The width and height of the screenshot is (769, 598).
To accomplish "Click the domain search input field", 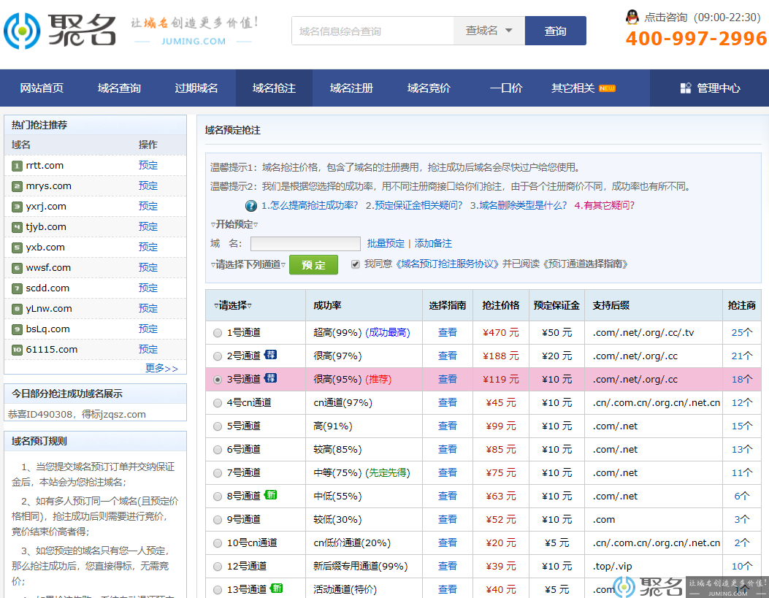I will 372,31.
